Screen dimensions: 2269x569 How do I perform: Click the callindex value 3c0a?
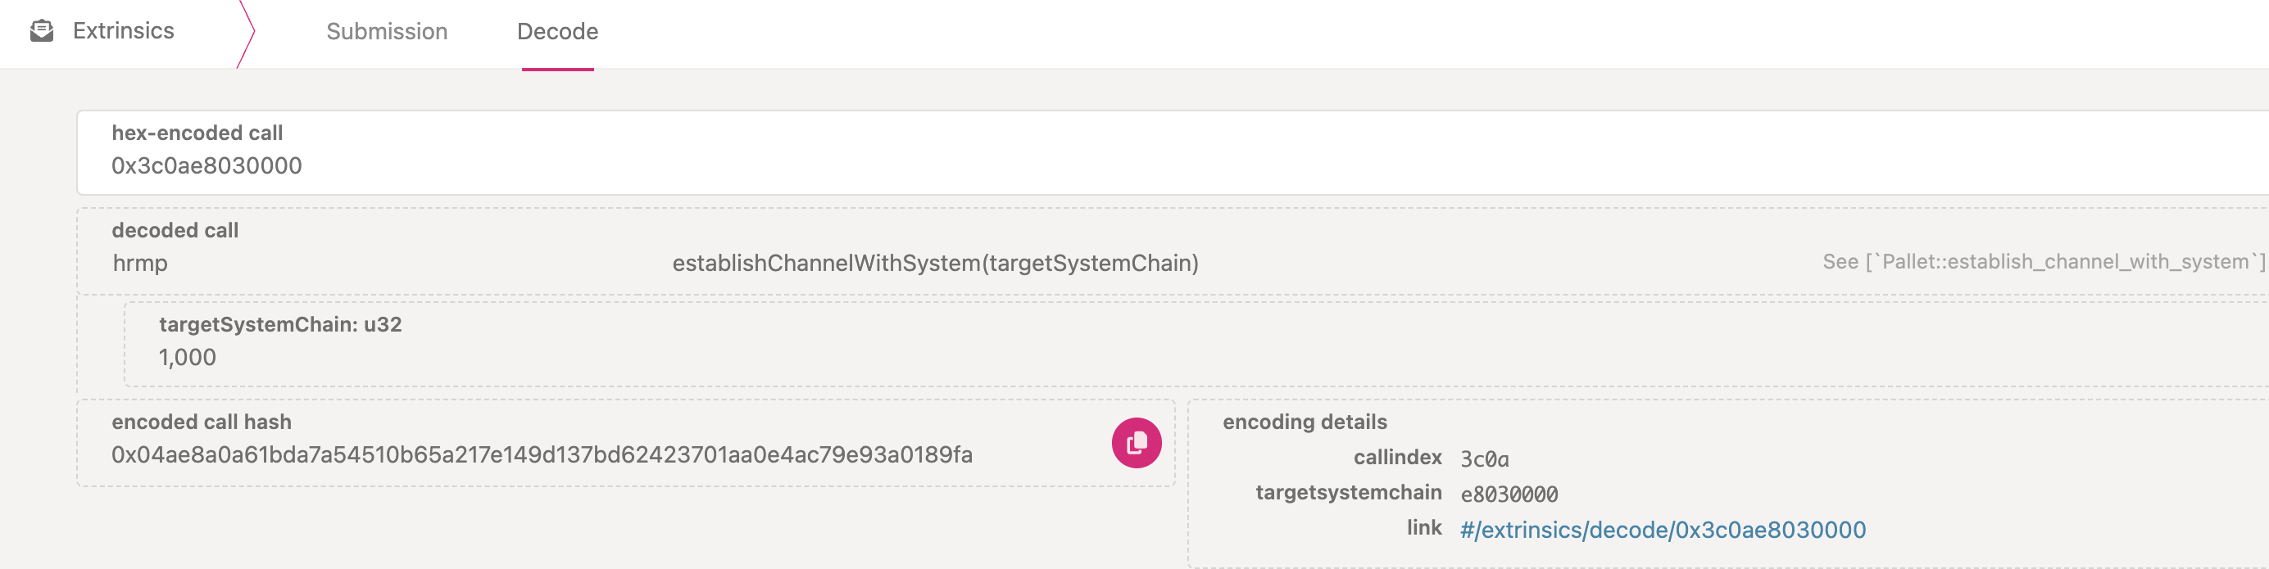[x=1484, y=459]
